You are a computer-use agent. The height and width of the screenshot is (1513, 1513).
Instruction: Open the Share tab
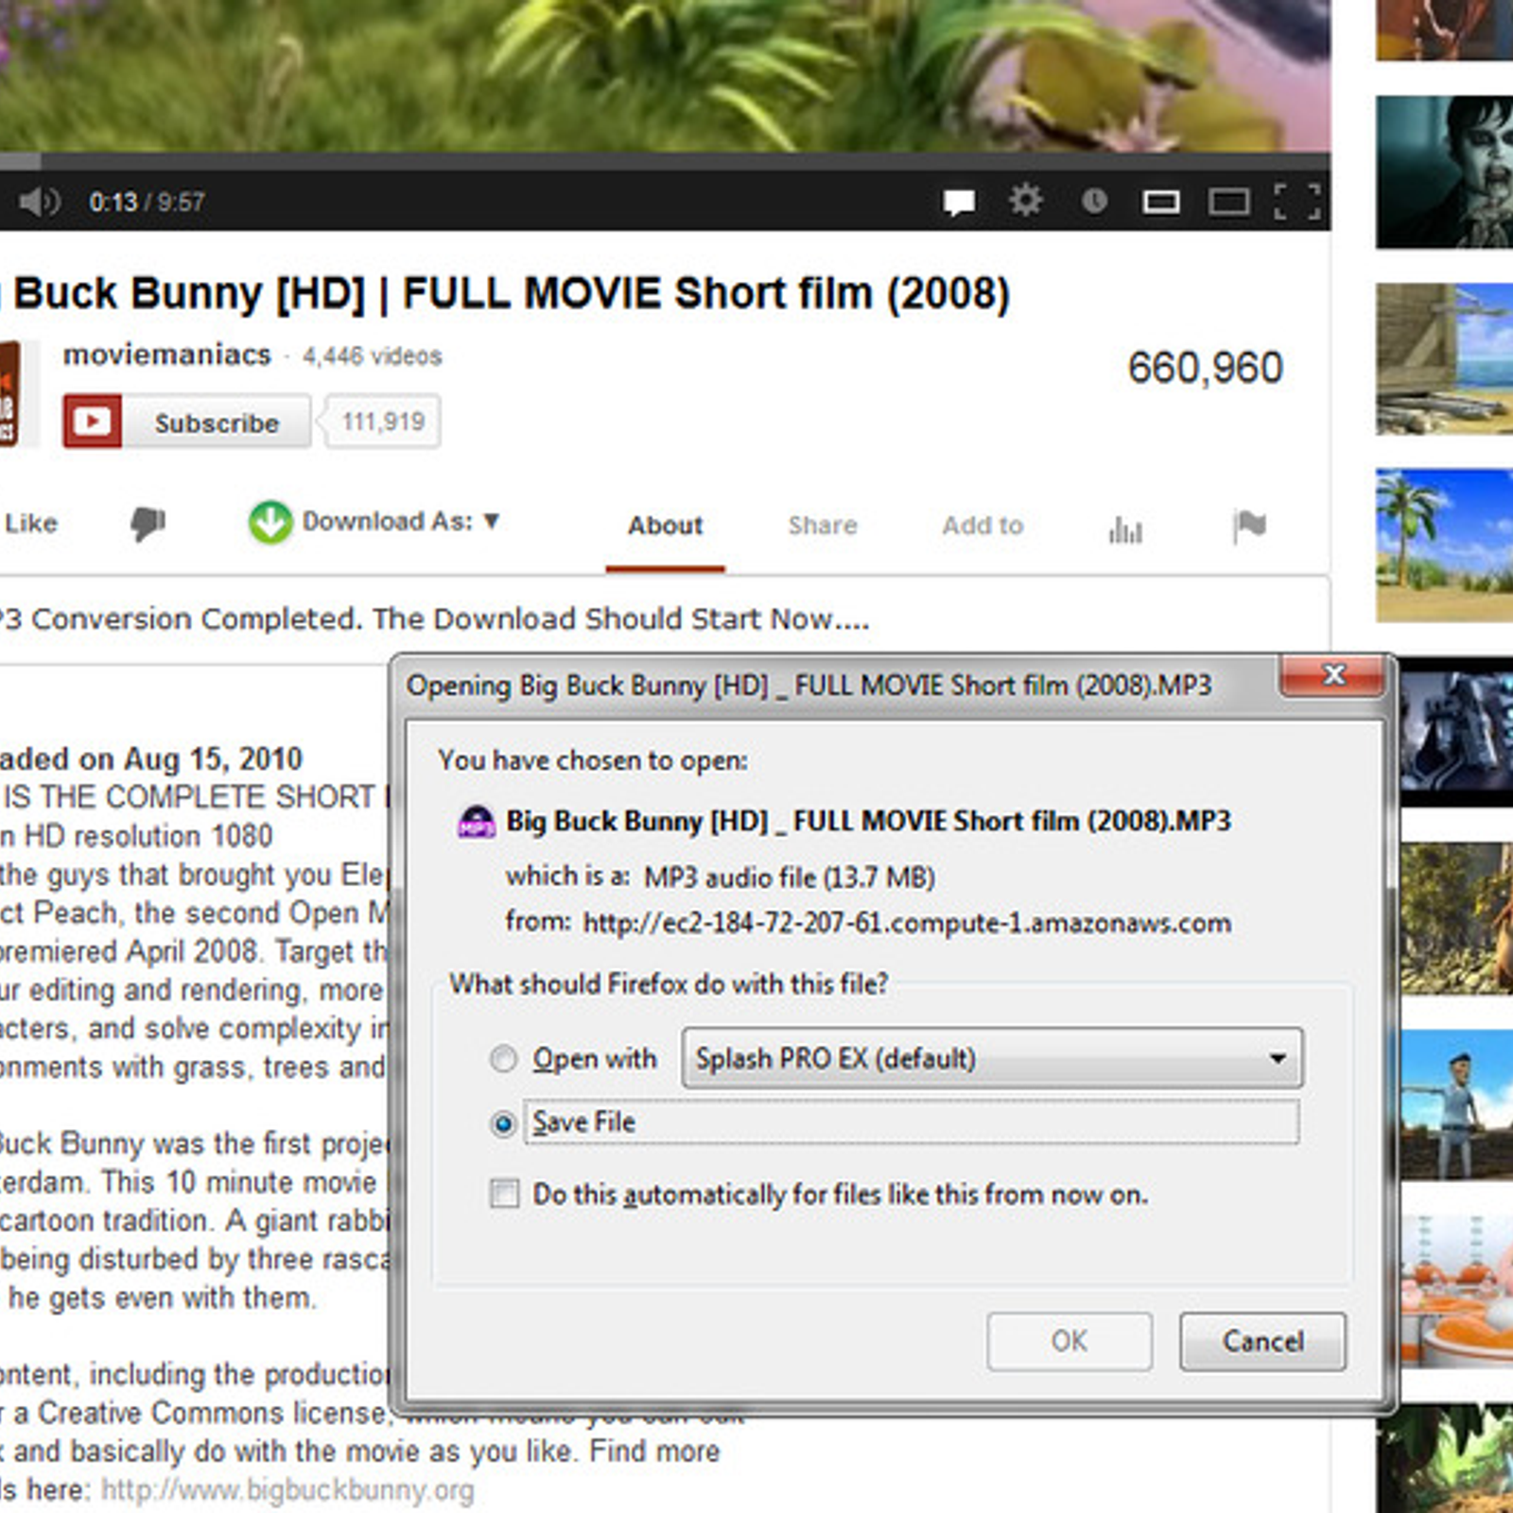(x=823, y=526)
